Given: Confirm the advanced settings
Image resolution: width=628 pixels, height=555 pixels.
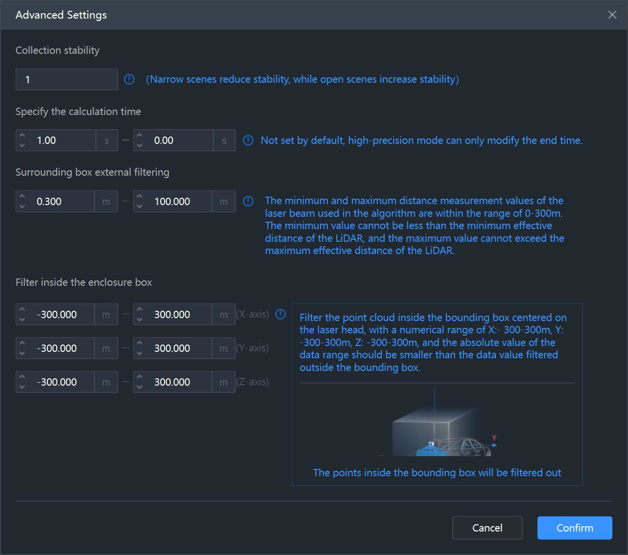Looking at the screenshot, I should click(575, 528).
